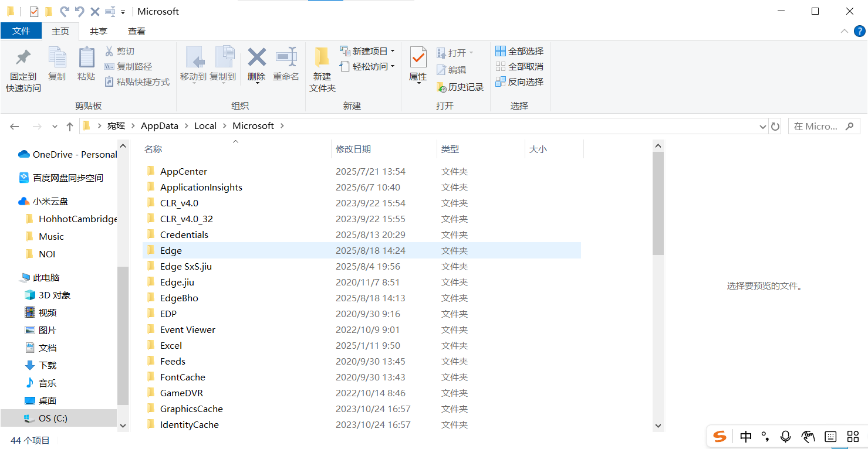Click file list vertical scrollbar thumb
Viewport: 868px width, 449px height.
[658, 203]
